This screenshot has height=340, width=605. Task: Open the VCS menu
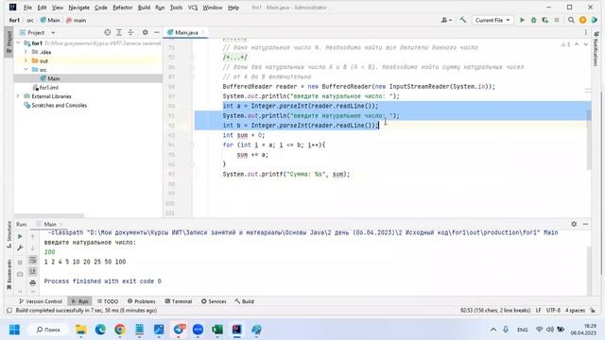(193, 8)
